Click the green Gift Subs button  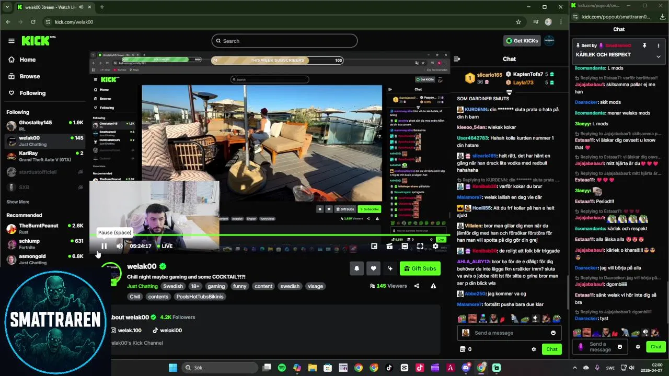(420, 268)
